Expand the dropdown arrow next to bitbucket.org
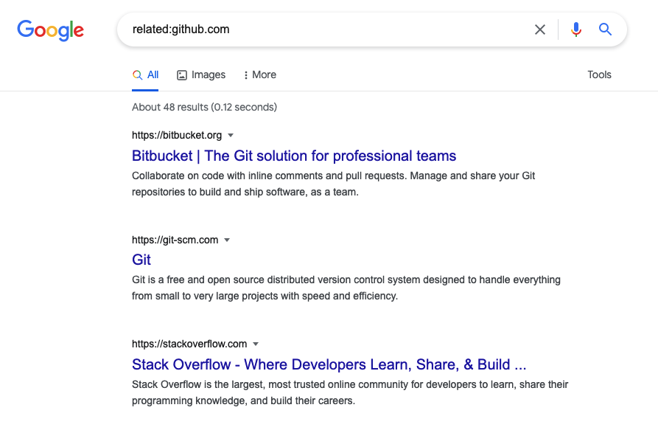The image size is (658, 430). tap(231, 135)
